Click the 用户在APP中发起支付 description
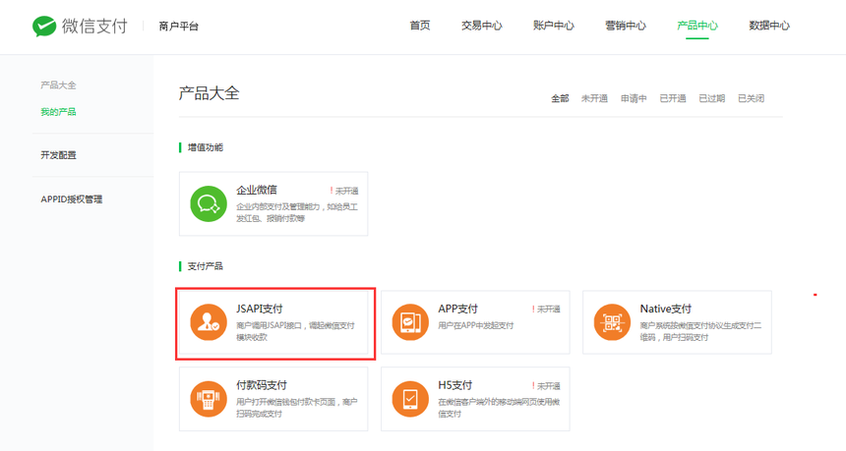The image size is (846, 451). pos(475,325)
